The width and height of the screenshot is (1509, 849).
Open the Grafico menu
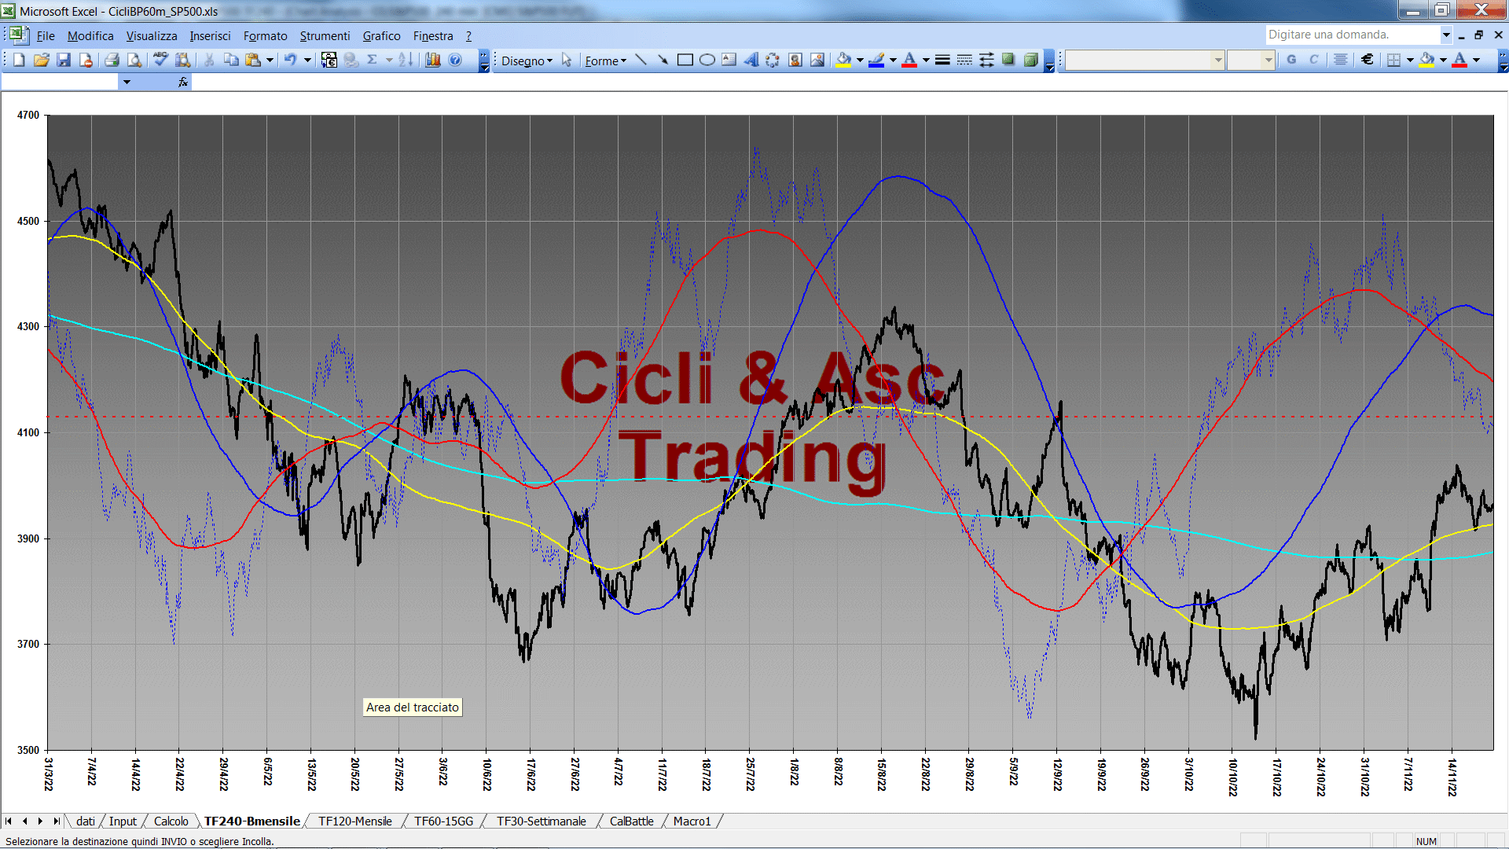[381, 36]
